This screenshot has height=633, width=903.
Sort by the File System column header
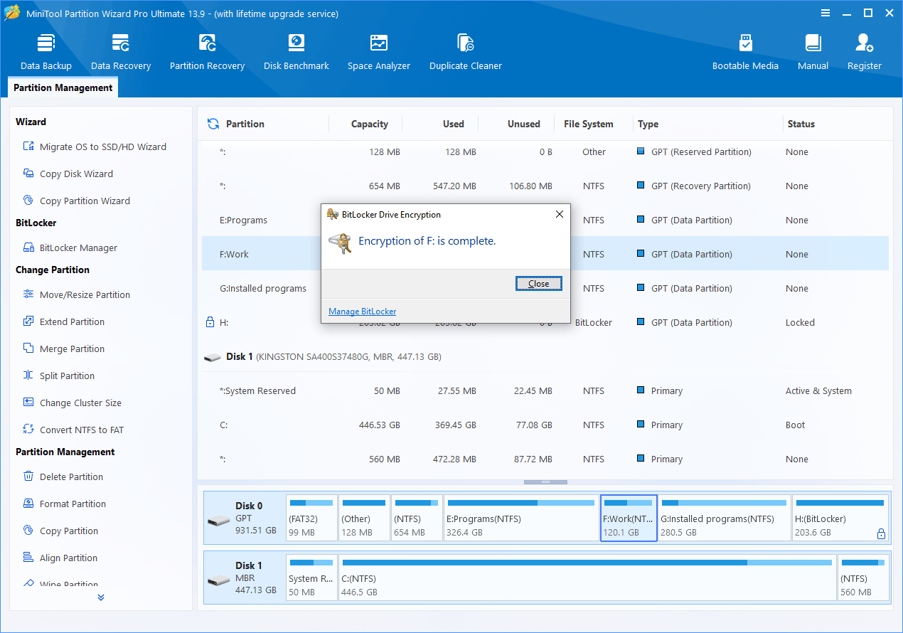click(x=589, y=124)
